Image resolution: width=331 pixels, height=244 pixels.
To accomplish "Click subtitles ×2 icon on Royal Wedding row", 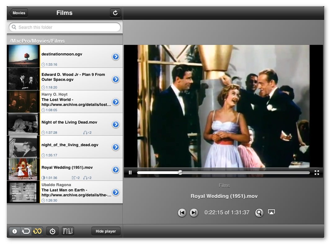I will tap(76, 178).
